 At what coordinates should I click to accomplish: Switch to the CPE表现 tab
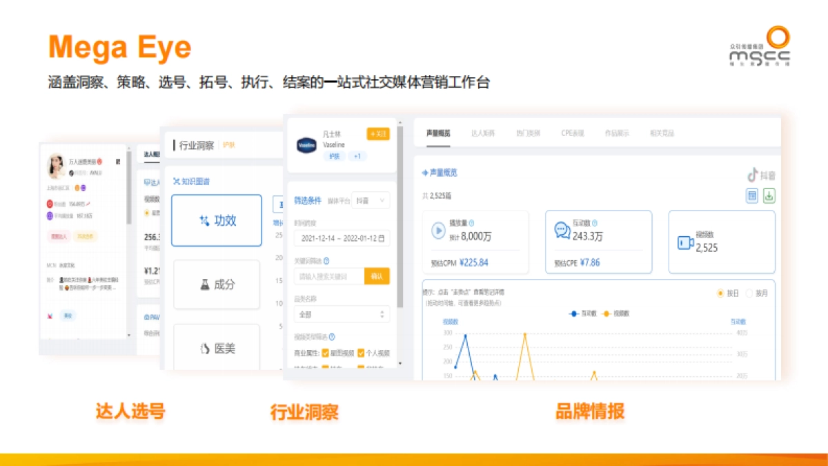point(573,133)
